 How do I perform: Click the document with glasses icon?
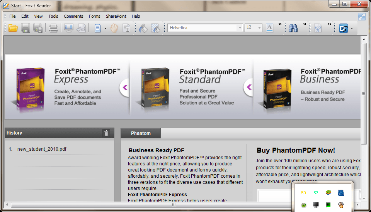tap(82, 28)
